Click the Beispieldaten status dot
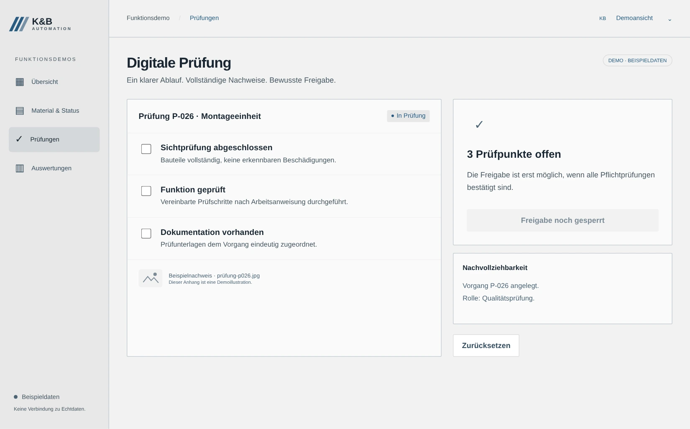Screen dimensions: 690x429 pyautogui.click(x=16, y=397)
